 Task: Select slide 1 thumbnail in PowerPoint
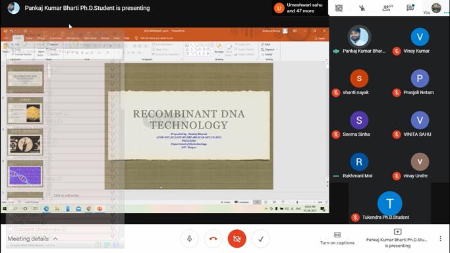(x=25, y=78)
